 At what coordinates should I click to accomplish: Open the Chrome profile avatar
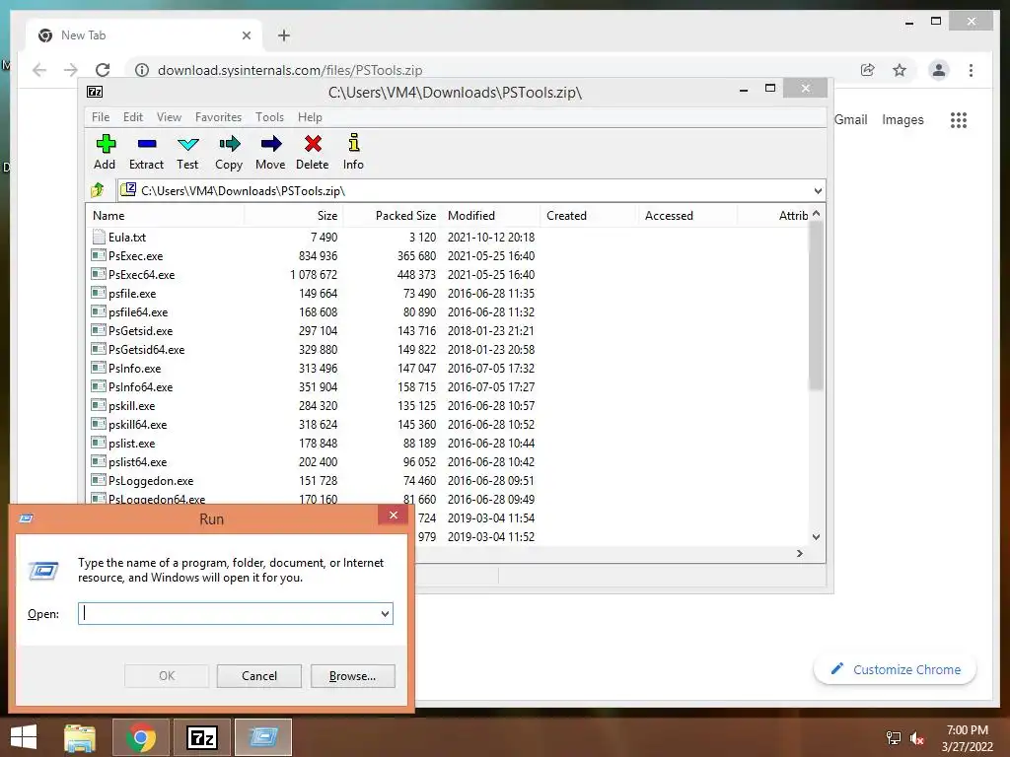(939, 70)
